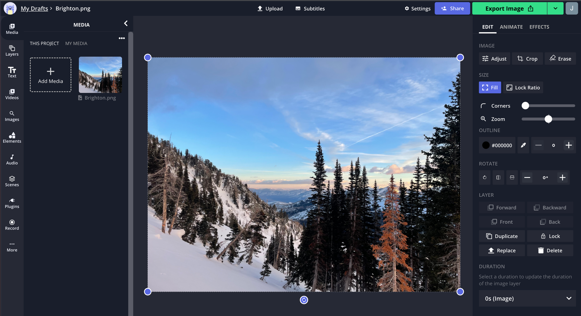Image resolution: width=581 pixels, height=316 pixels.
Task: Flip image horizontally in Rotate section
Action: click(x=498, y=177)
